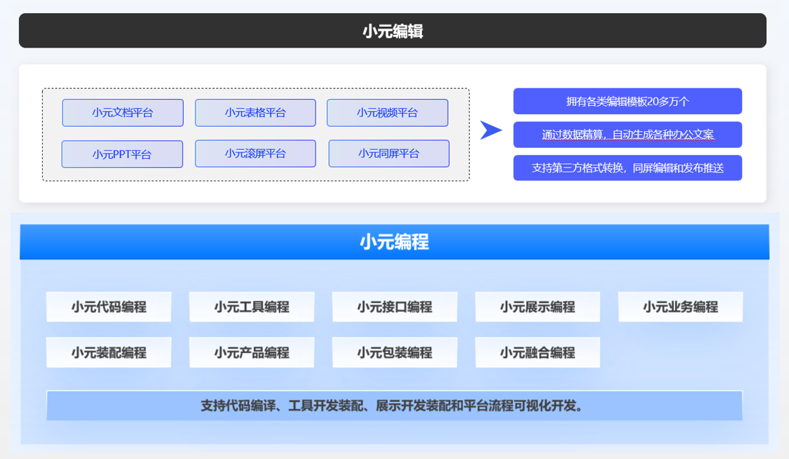Select the 小元融合编程 card

pyautogui.click(x=538, y=353)
